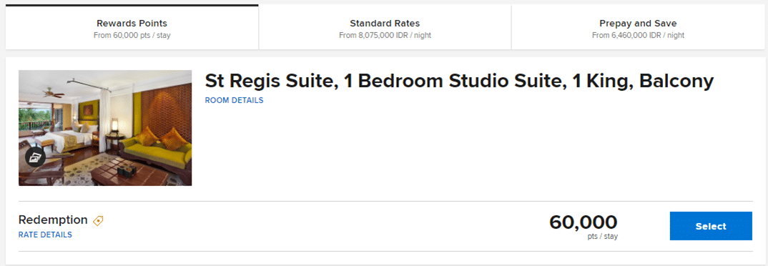Click the St Regis Suite room title
Screen dimensions: 768x266
(x=459, y=81)
